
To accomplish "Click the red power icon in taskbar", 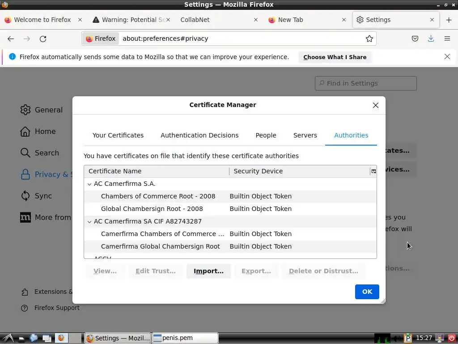I will tap(451, 338).
